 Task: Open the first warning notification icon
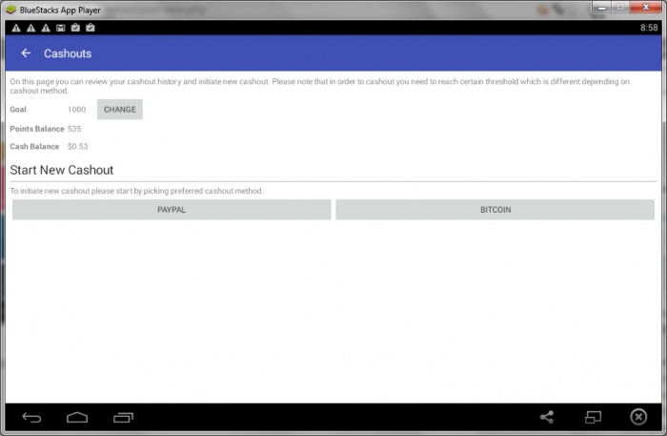(x=16, y=28)
